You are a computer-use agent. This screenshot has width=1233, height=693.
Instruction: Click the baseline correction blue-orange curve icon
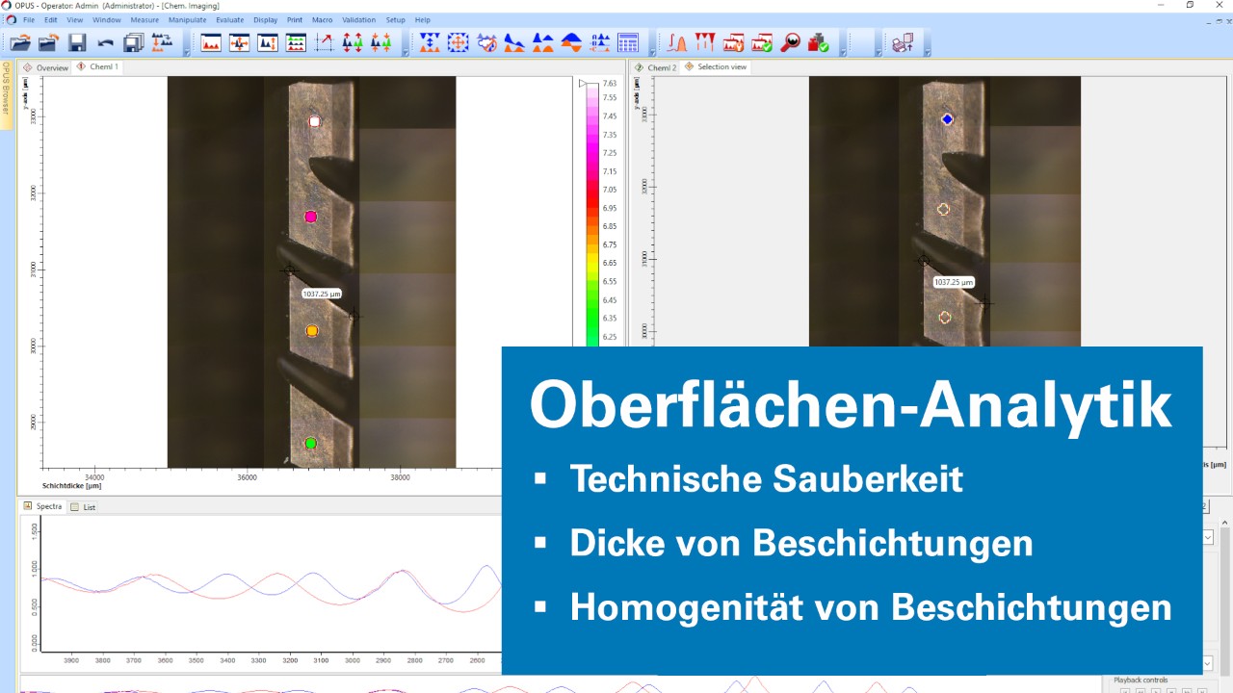[514, 42]
